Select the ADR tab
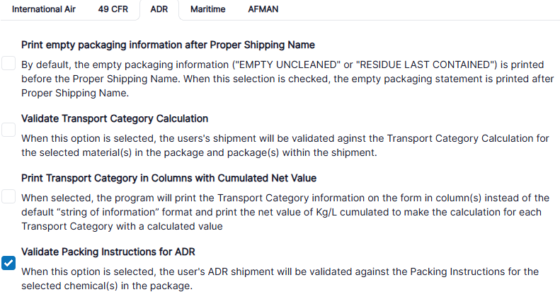The image size is (560, 297). pyautogui.click(x=159, y=10)
